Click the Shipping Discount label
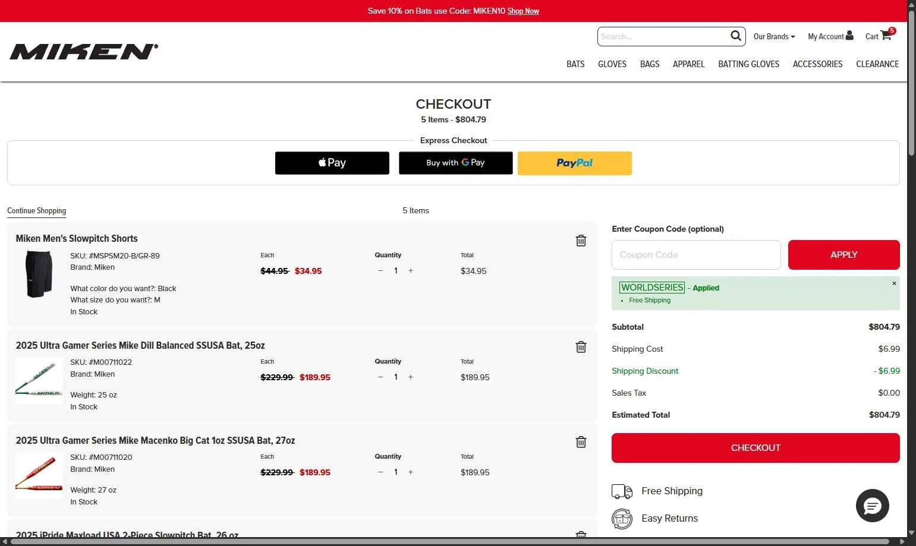The image size is (916, 546). pos(645,371)
